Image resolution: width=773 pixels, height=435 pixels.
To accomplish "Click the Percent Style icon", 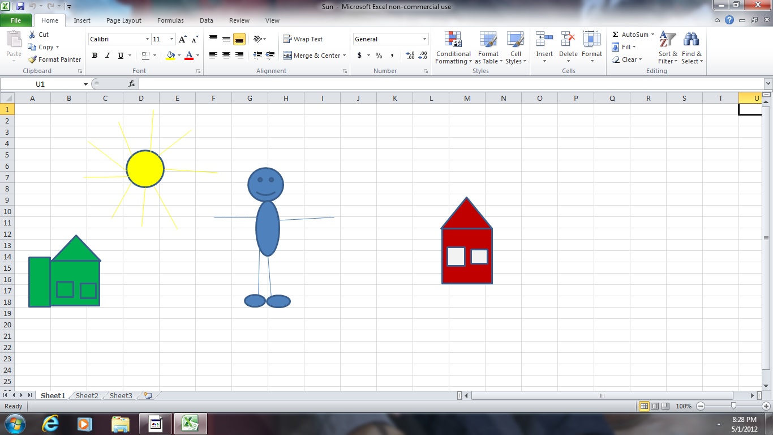I will [x=379, y=56].
